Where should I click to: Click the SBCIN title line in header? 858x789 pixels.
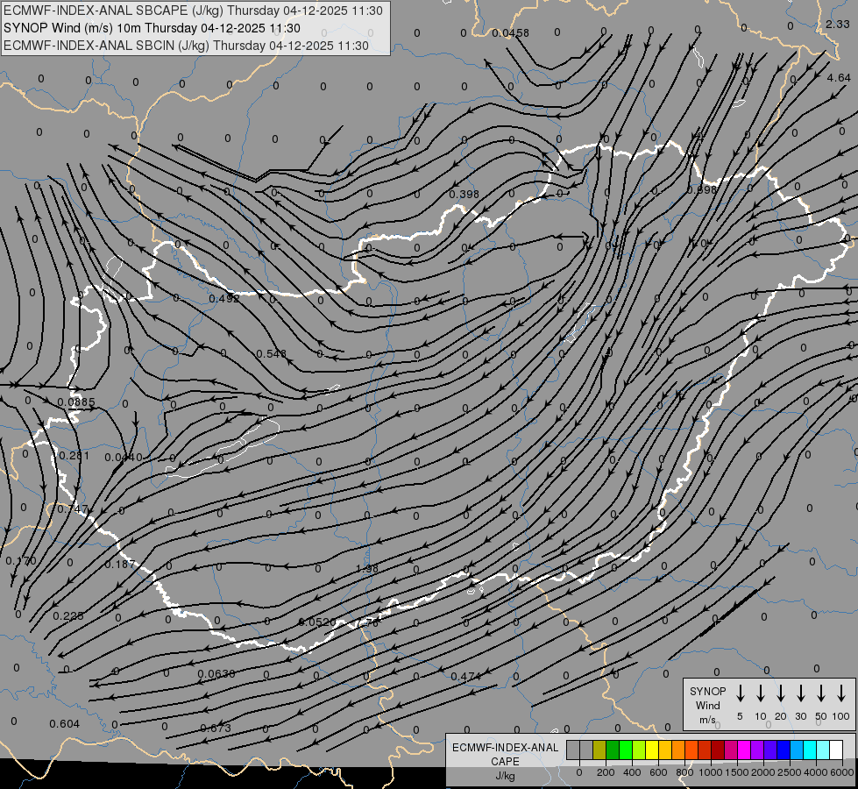[186, 46]
